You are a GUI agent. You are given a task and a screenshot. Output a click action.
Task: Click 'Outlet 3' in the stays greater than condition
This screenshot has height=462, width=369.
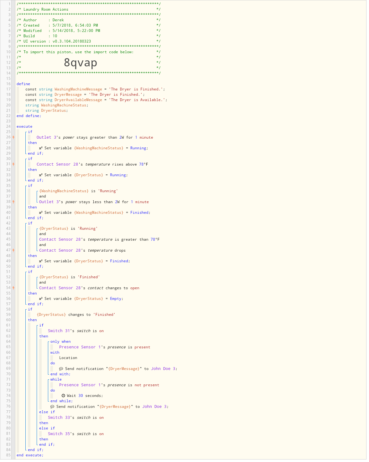coord(47,137)
